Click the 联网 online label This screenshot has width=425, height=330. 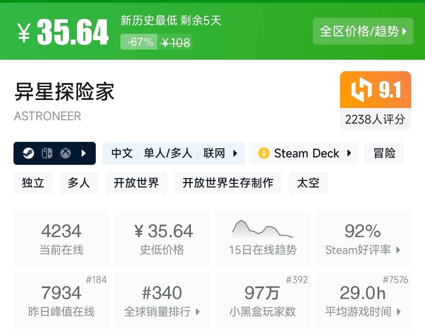[x=214, y=153]
